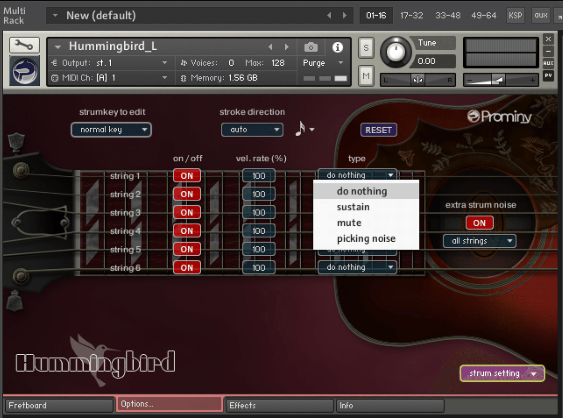Go to next instrument arrow in Hummingbird_L header
563x418 pixels.
click(287, 47)
